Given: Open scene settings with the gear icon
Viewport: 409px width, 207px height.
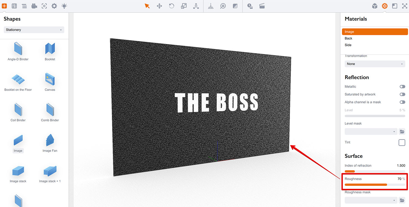Looking at the screenshot, I should click(x=54, y=6).
